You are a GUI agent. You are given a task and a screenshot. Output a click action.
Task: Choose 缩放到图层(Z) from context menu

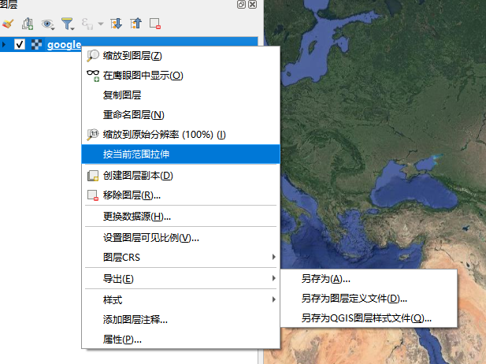[180, 56]
